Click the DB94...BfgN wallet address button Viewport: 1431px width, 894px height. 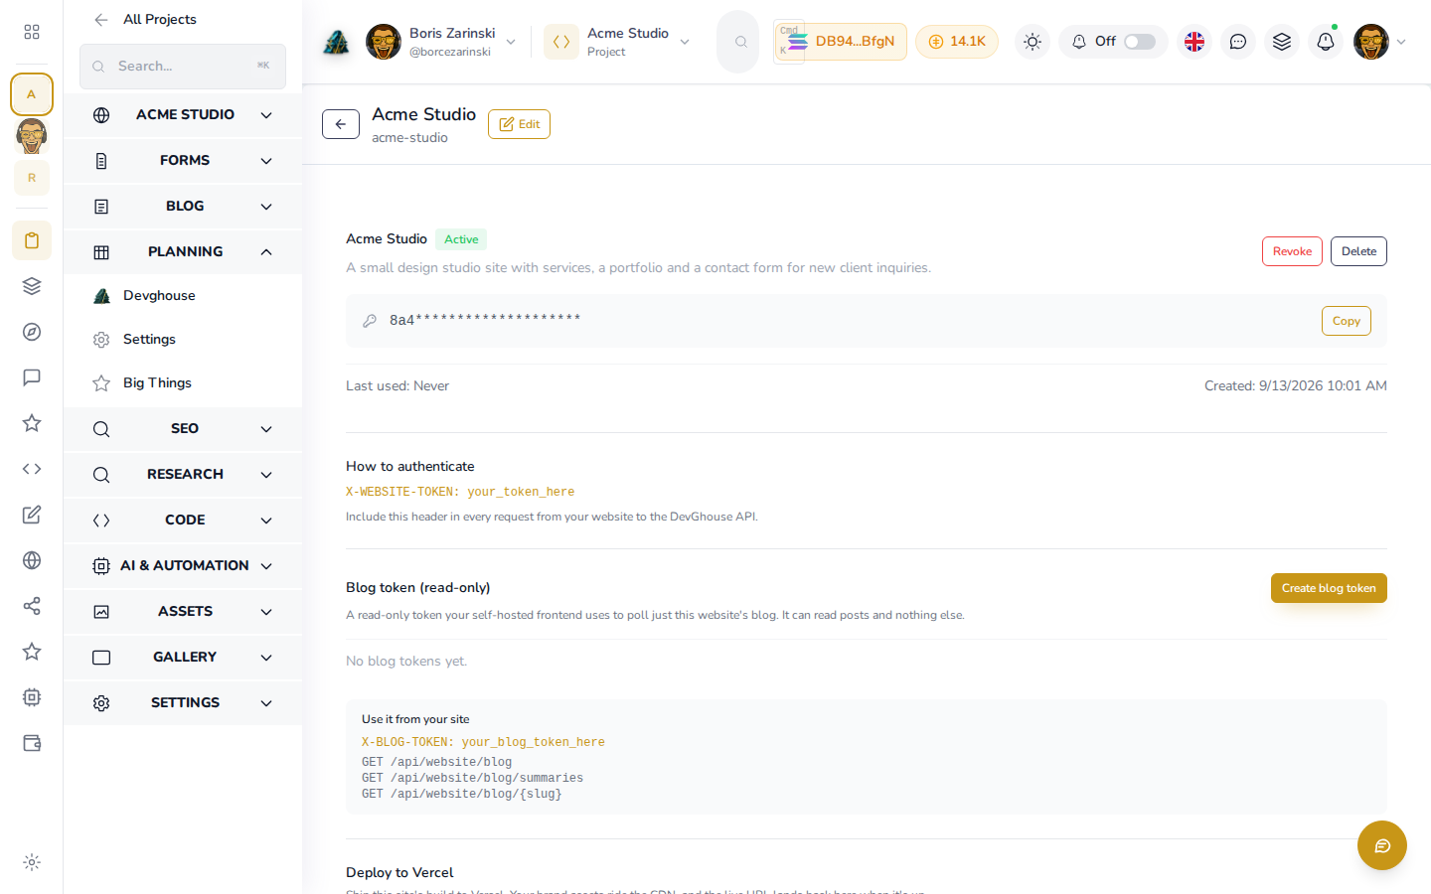pos(840,42)
